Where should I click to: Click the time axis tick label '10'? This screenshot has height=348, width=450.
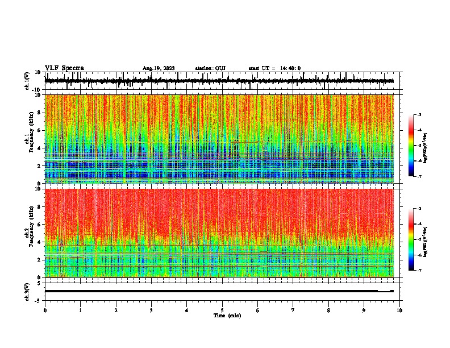(x=399, y=310)
